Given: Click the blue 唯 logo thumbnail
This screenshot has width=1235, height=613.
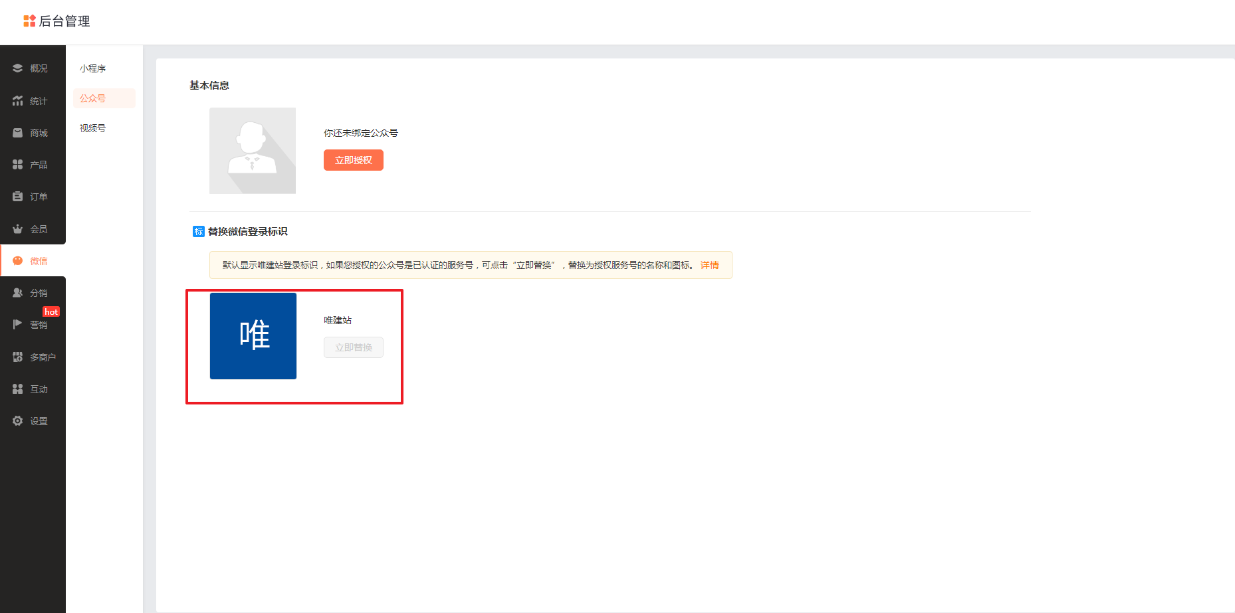Looking at the screenshot, I should 253,336.
